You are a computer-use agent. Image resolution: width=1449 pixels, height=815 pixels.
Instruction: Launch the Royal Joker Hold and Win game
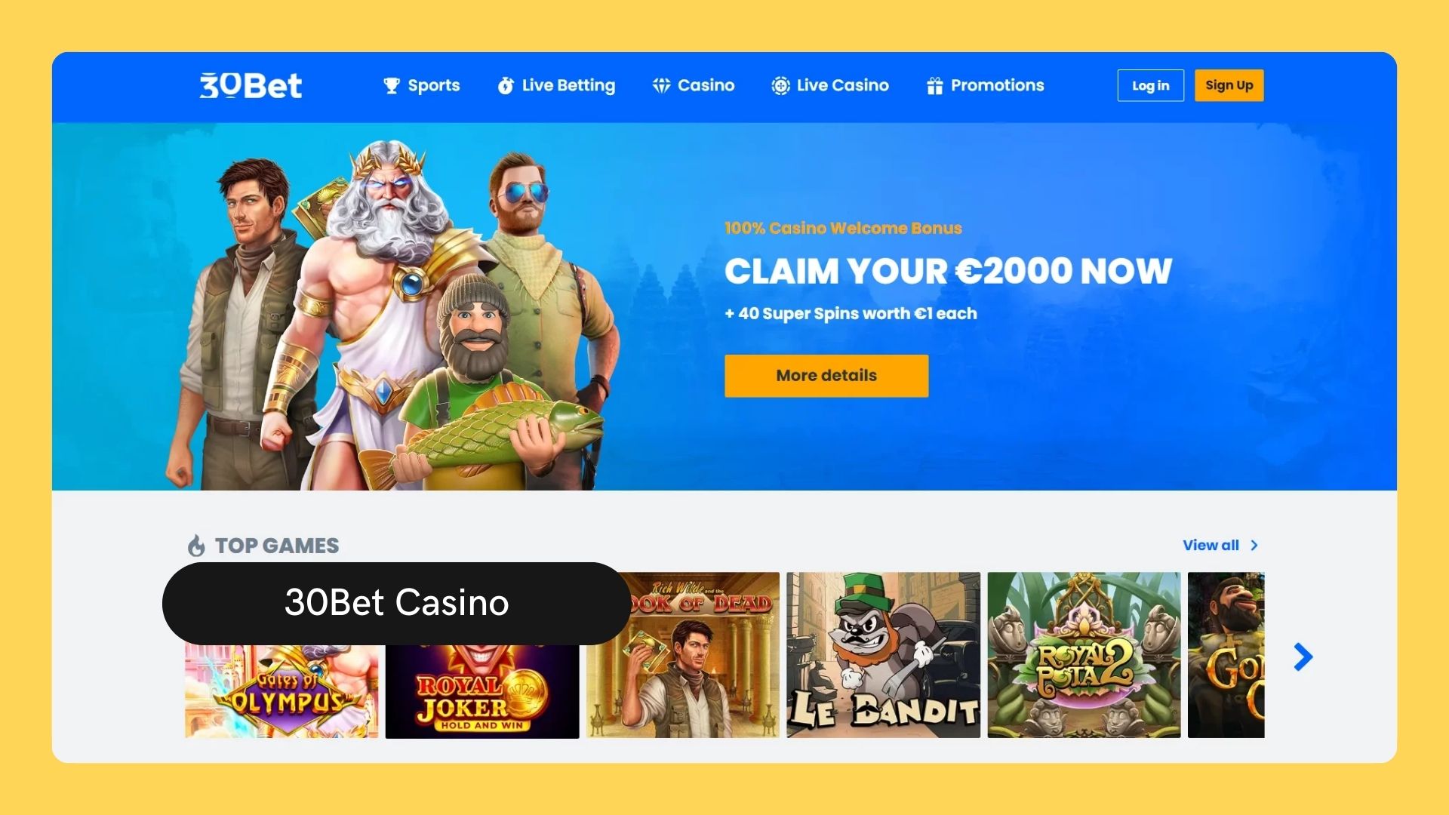point(482,691)
